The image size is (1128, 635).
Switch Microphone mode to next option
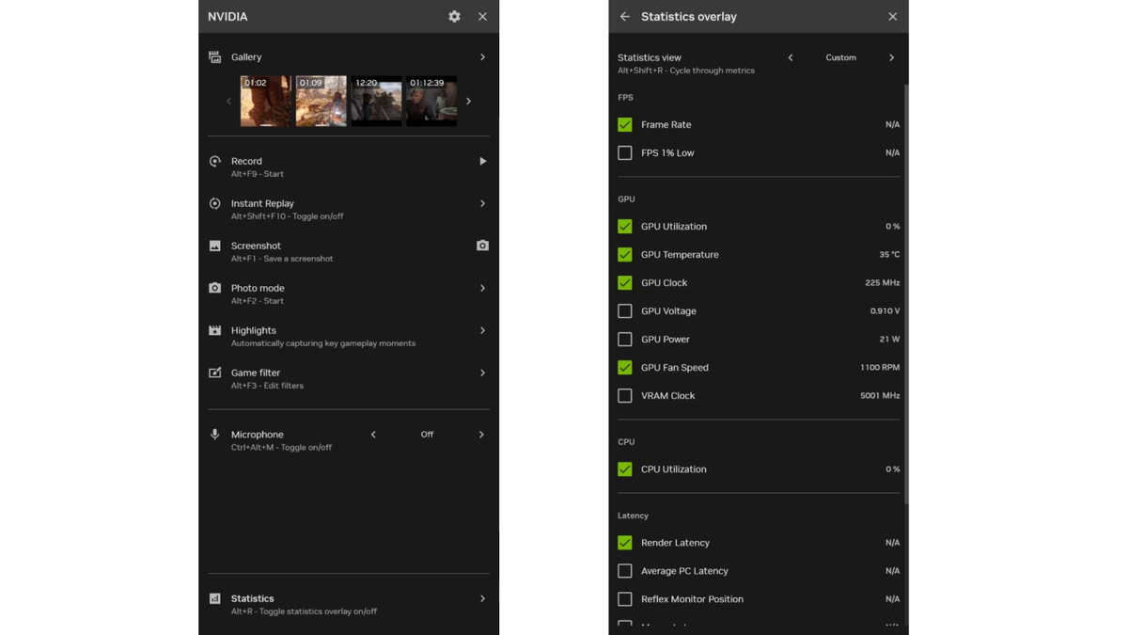(481, 435)
